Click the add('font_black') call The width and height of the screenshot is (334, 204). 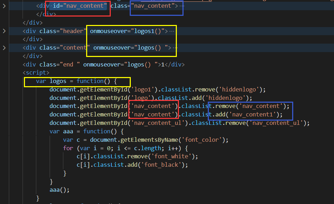156,165
